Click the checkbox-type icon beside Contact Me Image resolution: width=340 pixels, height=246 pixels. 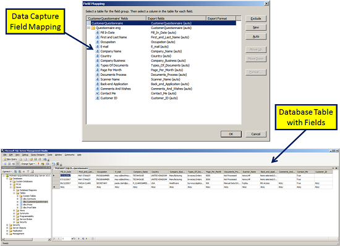point(97,93)
